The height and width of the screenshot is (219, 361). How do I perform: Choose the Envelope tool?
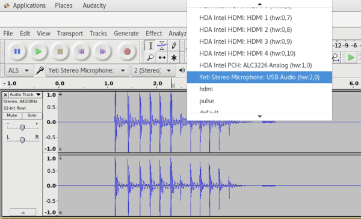[x=162, y=46]
